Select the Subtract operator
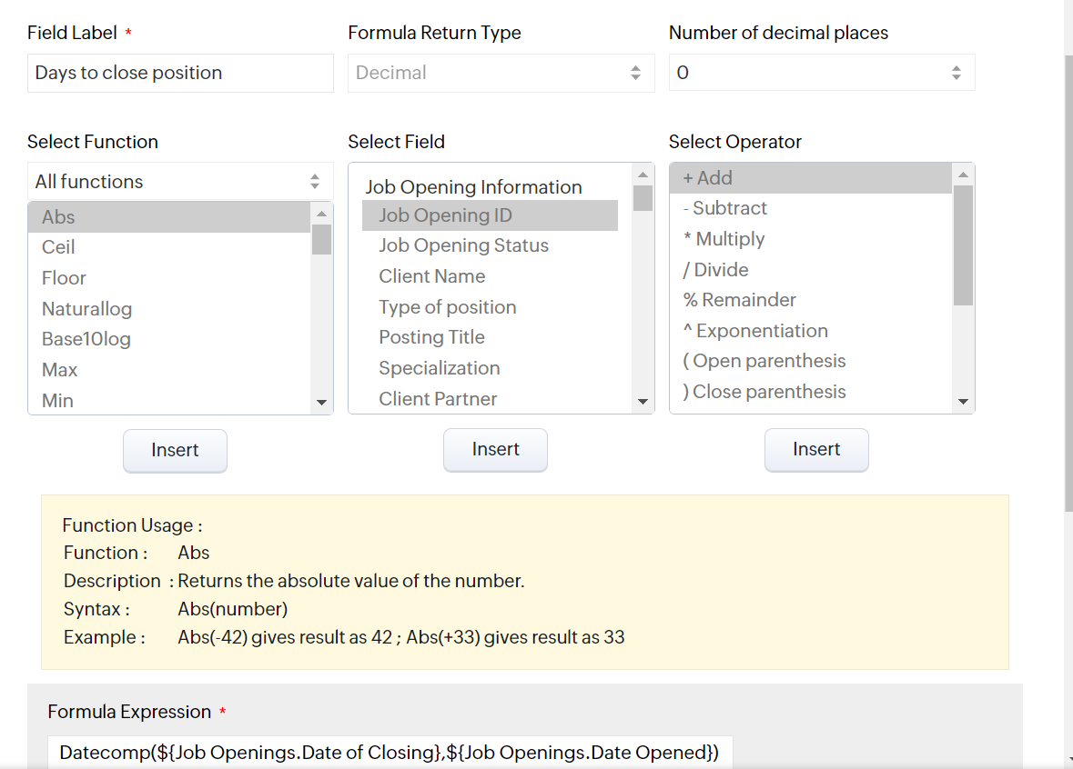The width and height of the screenshot is (1073, 769). point(725,208)
